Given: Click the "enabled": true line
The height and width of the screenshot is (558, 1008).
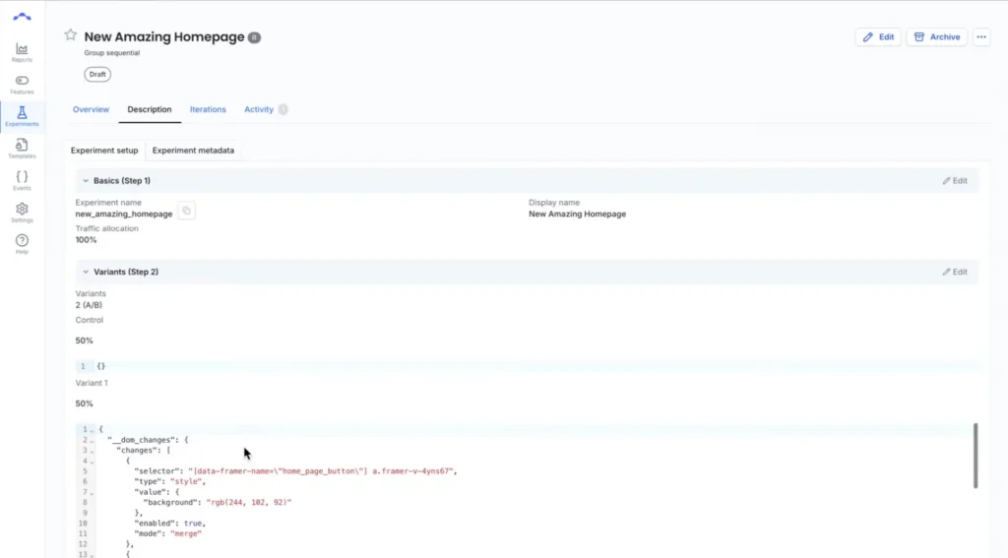Looking at the screenshot, I should (x=169, y=524).
